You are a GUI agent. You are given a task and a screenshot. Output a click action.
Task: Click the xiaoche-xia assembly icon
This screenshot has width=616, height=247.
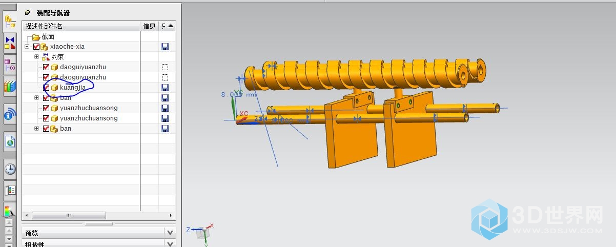(x=45, y=47)
